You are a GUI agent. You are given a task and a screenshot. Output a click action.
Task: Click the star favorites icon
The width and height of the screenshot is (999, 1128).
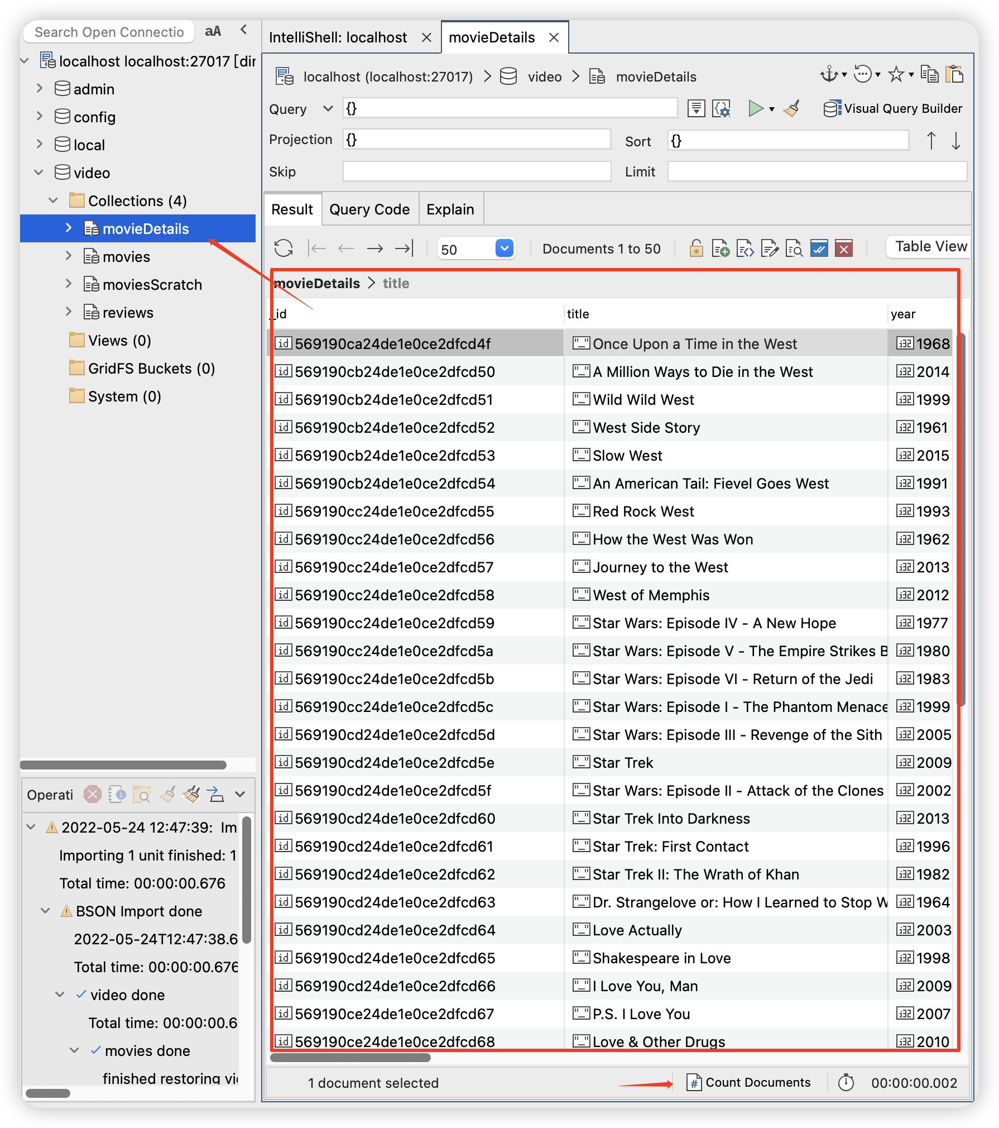click(x=896, y=74)
